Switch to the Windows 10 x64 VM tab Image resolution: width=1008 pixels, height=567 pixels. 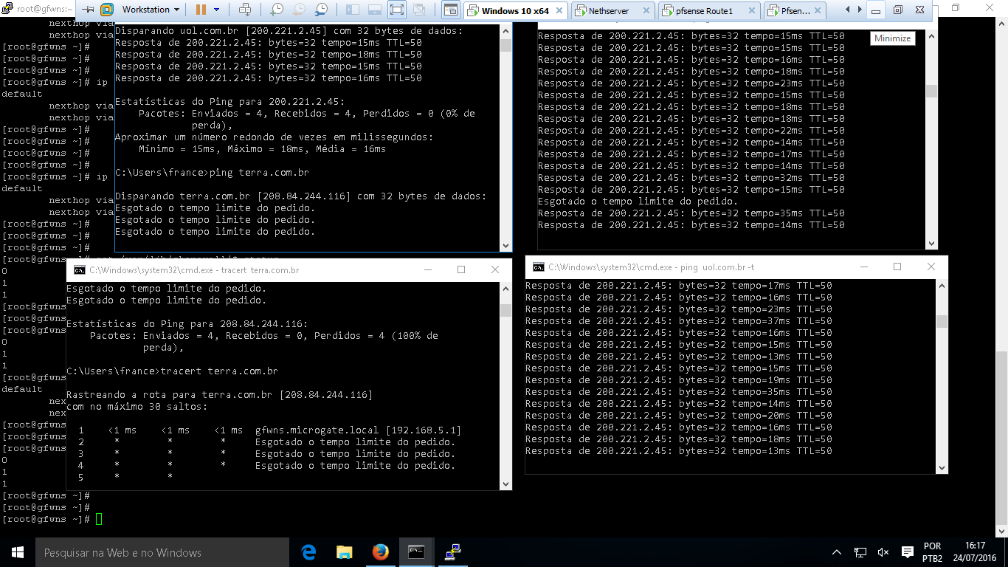pos(517,10)
